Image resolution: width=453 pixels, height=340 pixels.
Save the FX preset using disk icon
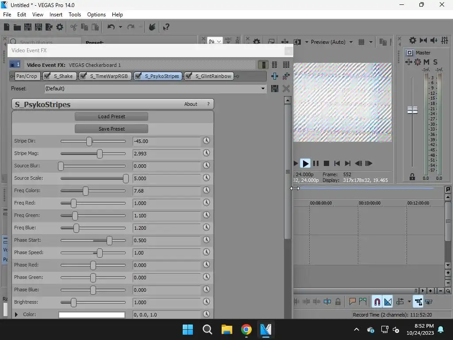click(274, 89)
